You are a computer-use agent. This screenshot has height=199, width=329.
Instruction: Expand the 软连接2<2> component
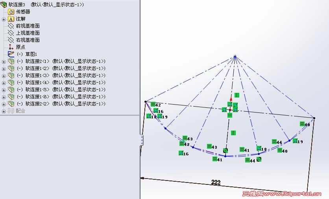point(4,104)
